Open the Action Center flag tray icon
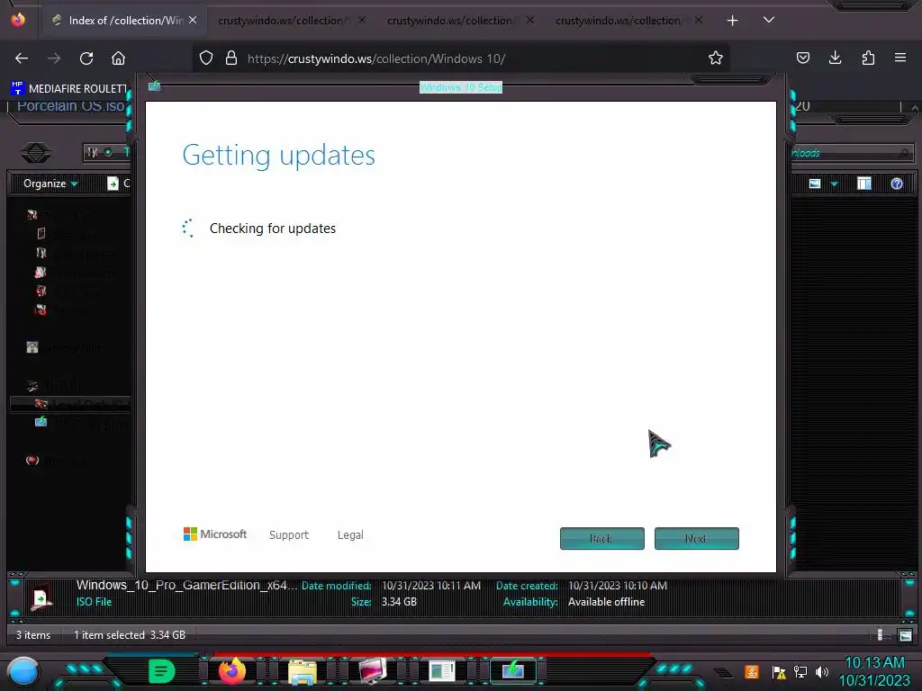Screen dimensions: 922x691 pyautogui.click(x=779, y=672)
